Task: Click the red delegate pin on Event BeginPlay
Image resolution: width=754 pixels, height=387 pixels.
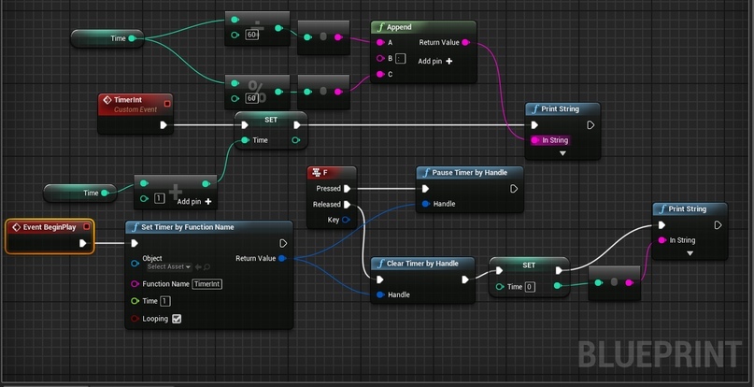Action: pos(87,227)
